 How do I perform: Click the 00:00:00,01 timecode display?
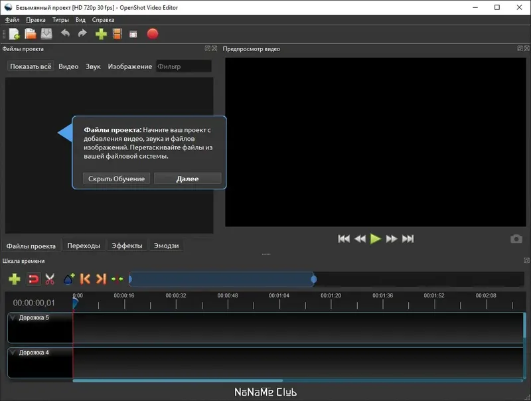[34, 303]
